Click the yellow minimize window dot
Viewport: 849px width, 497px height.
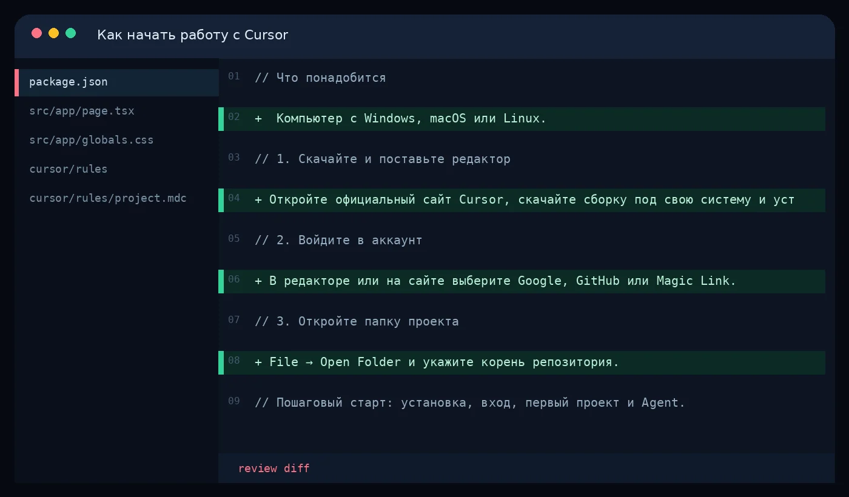coord(54,33)
